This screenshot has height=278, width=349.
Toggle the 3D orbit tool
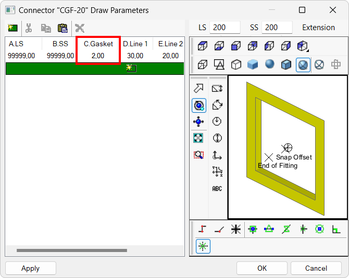(199, 105)
